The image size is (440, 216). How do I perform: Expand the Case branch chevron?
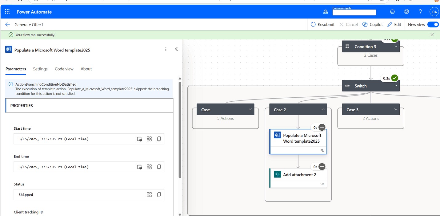(250, 110)
